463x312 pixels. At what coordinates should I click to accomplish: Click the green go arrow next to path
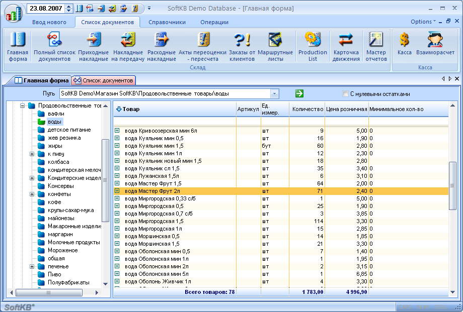pos(299,93)
